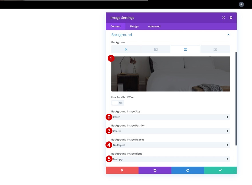The image size is (252, 185).
Task: Click the expand-to-fullscreen icon in Image Settings header
Action: [223, 17]
